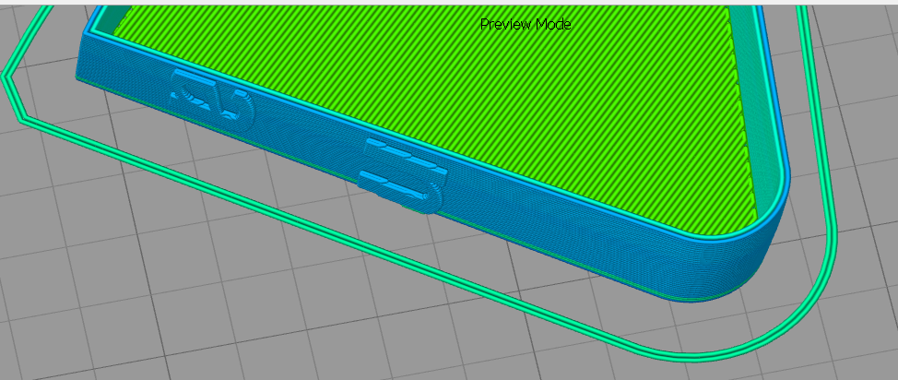Click the Preview Mode label
Image resolution: width=898 pixels, height=380 pixels.
[x=525, y=25]
